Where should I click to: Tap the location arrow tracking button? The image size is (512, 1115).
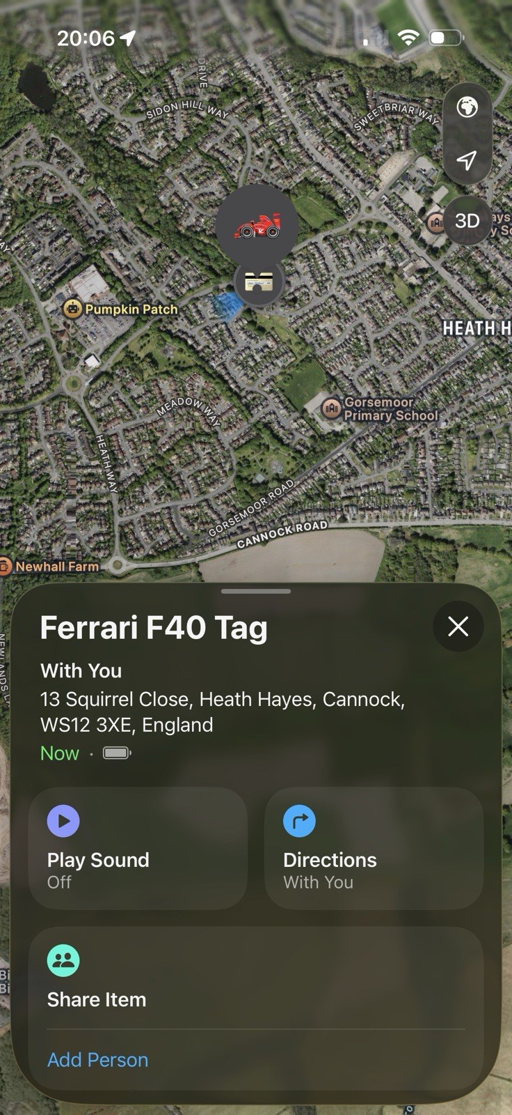tap(467, 160)
